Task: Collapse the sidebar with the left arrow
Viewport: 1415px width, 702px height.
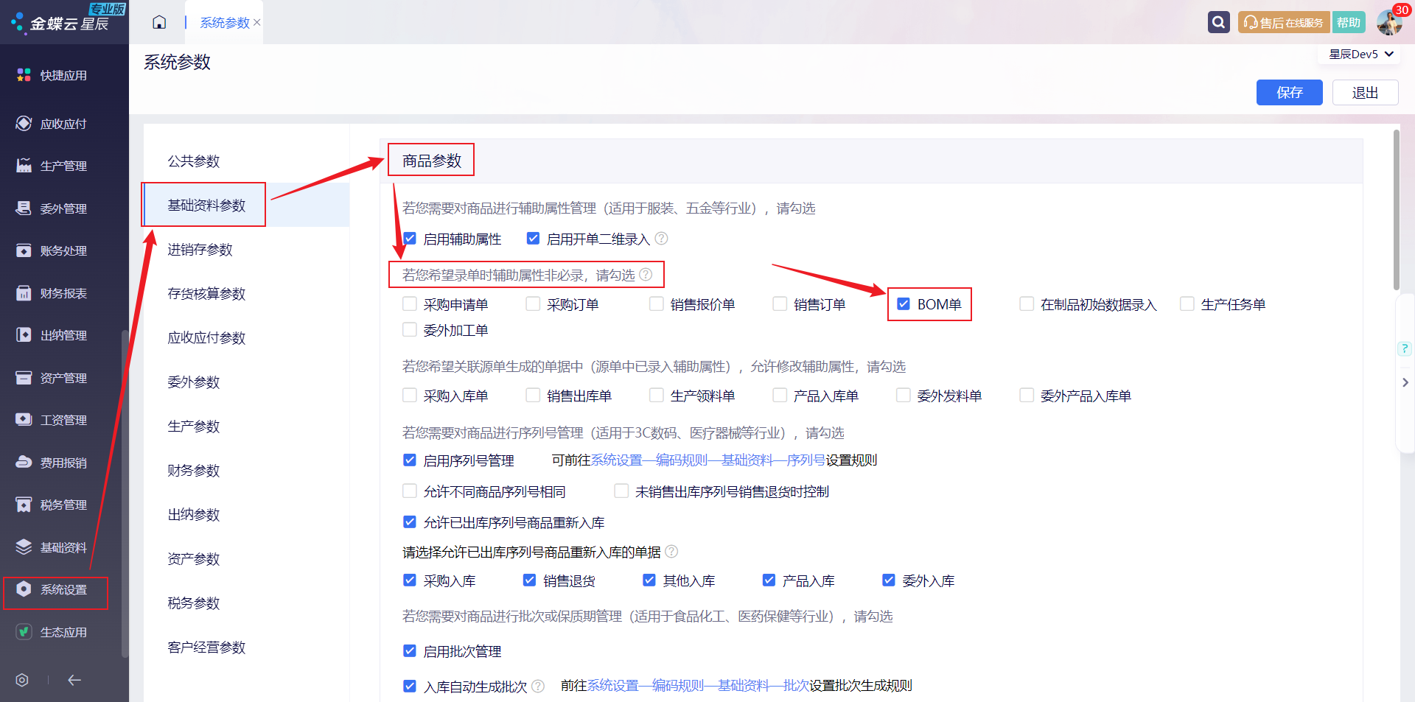Action: pyautogui.click(x=74, y=680)
